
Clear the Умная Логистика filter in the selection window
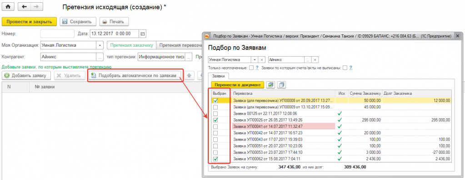click(262, 59)
